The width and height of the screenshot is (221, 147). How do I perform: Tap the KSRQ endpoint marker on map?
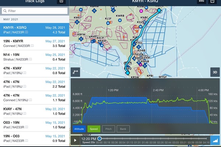[x=127, y=73]
